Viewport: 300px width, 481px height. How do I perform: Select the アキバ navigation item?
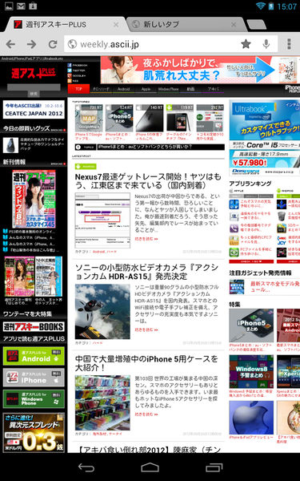tap(213, 89)
